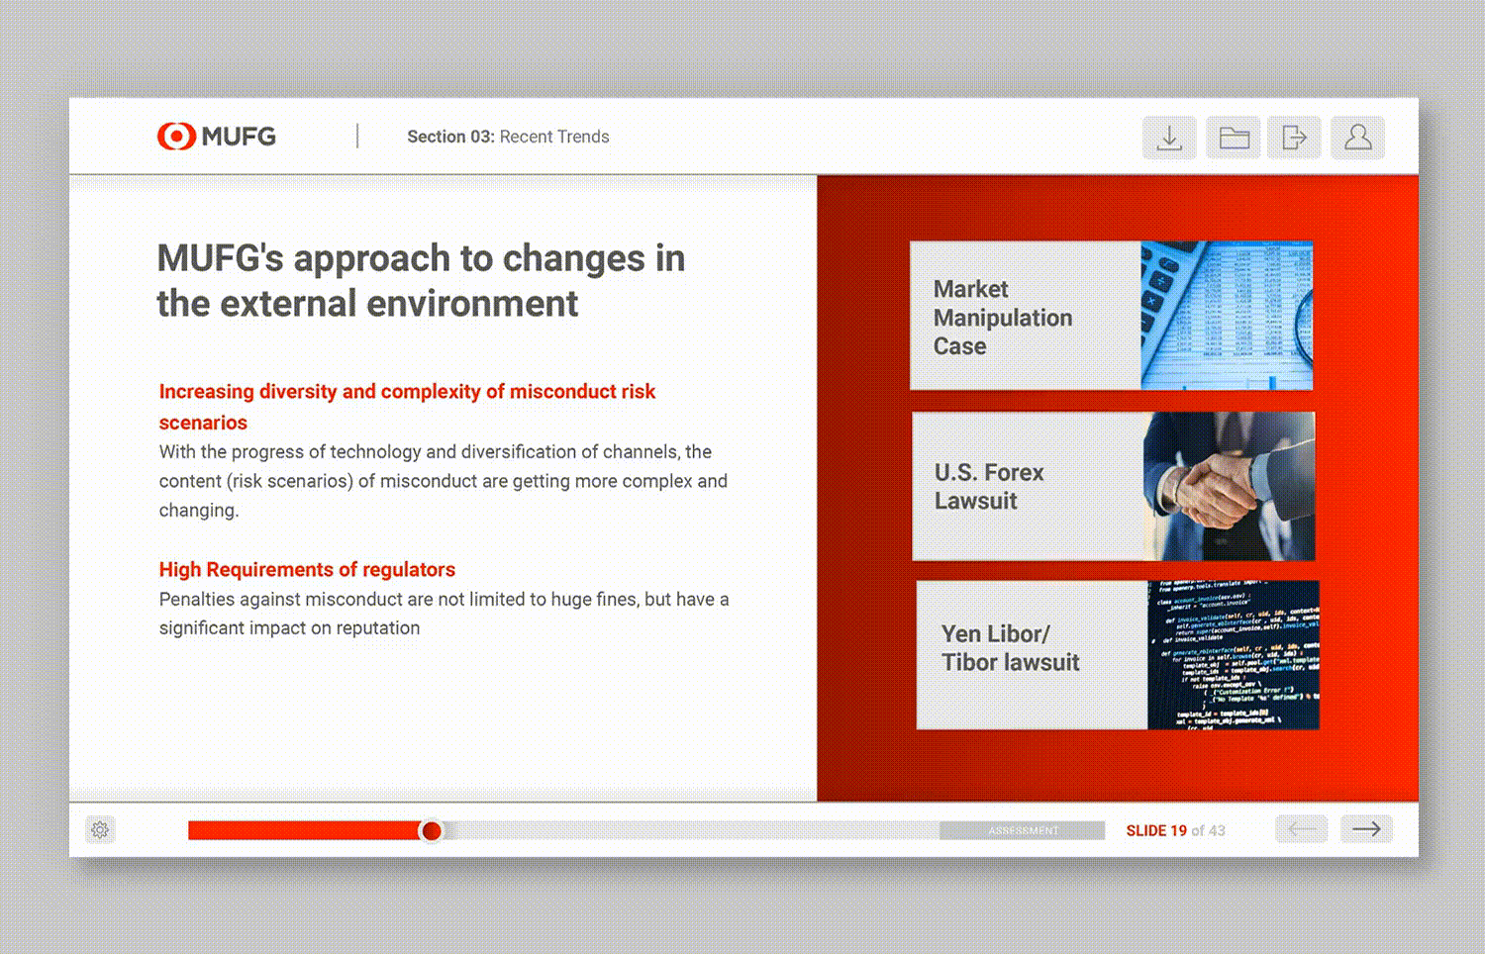Open the folder resources icon

[x=1234, y=138]
